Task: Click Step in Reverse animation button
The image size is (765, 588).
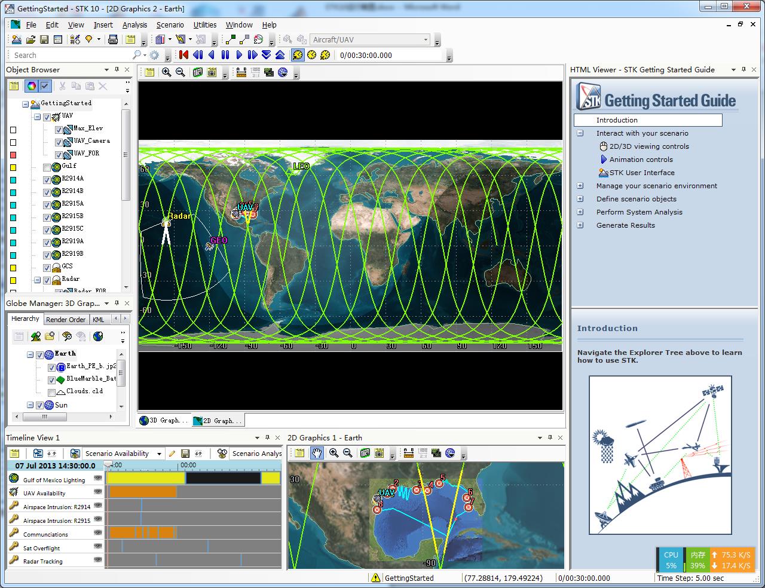Action: click(x=197, y=55)
